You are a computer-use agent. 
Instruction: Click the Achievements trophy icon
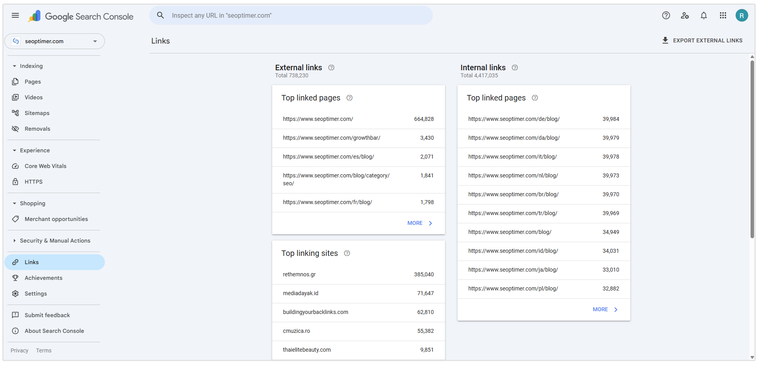tap(15, 278)
